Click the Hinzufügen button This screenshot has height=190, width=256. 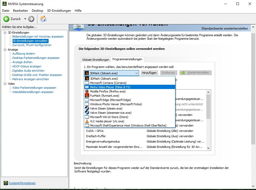click(x=149, y=73)
